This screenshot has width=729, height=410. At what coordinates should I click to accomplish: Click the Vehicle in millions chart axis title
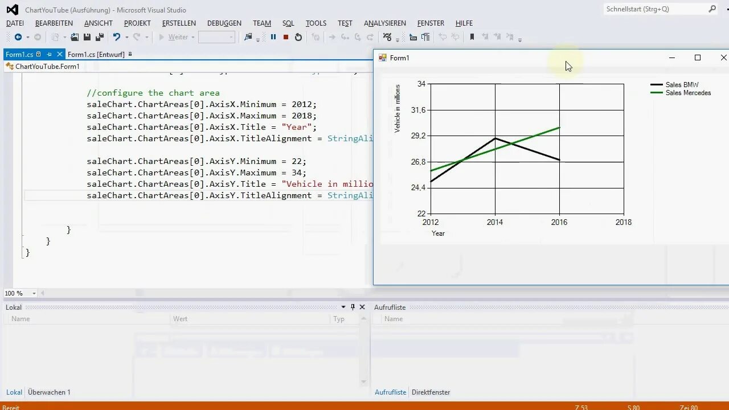tap(398, 108)
